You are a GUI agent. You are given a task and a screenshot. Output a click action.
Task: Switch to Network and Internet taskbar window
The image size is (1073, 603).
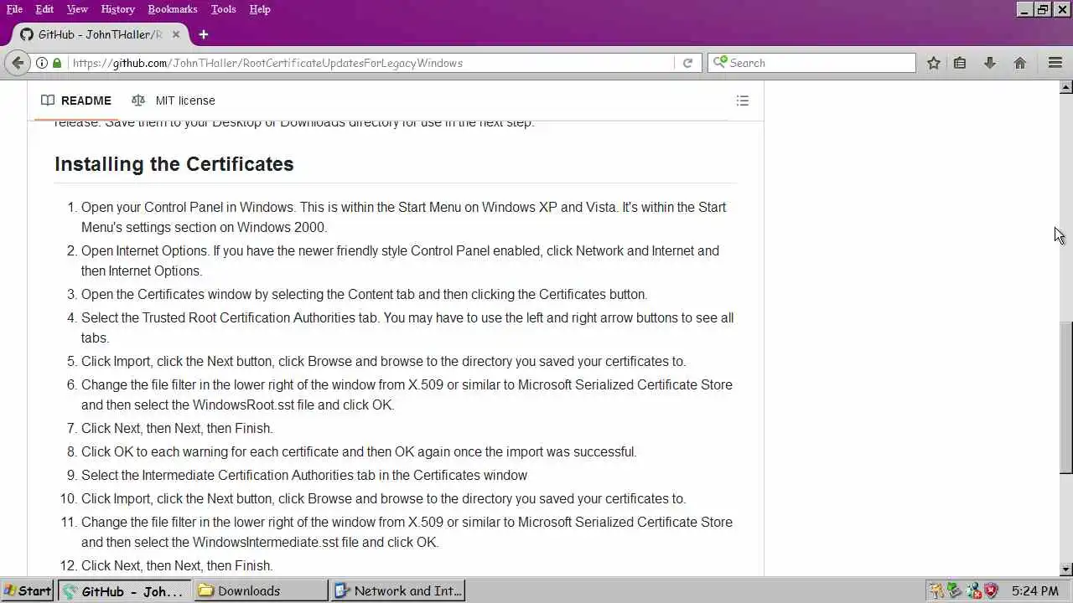398,590
